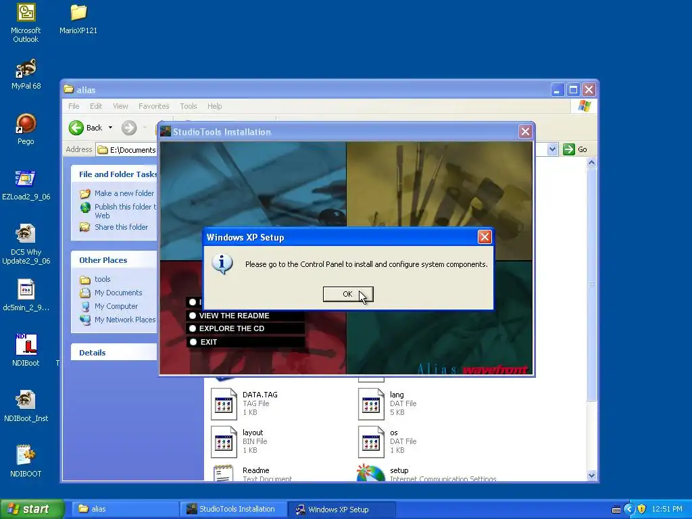
Task: Collapse the Other Places panel header
Action: pyautogui.click(x=114, y=260)
